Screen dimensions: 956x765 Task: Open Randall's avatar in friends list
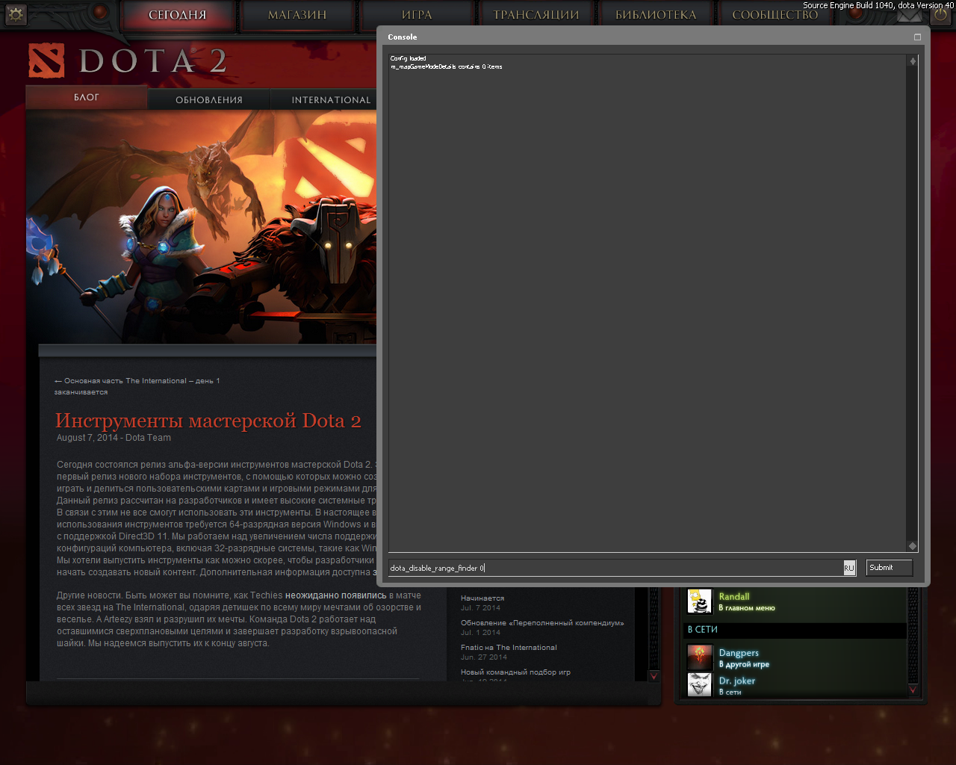(x=700, y=601)
